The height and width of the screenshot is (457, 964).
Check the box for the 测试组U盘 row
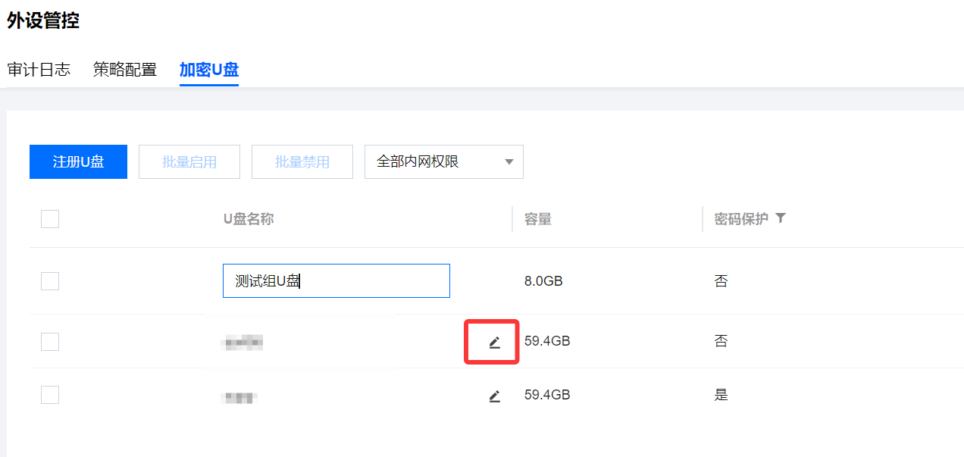pyautogui.click(x=50, y=281)
